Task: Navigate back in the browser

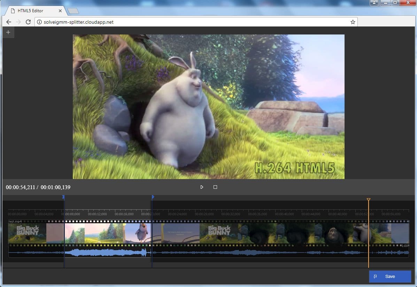Action: [8, 22]
